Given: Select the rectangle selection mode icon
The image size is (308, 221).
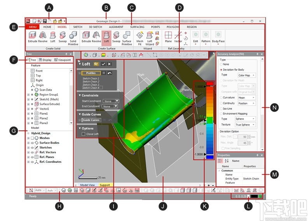Looking at the screenshot, I should click(x=155, y=55).
